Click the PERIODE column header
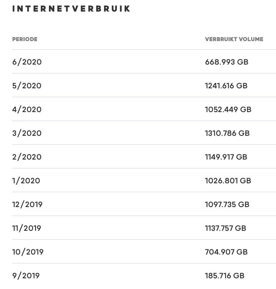Image resolution: width=276 pixels, height=289 pixels. (25, 39)
